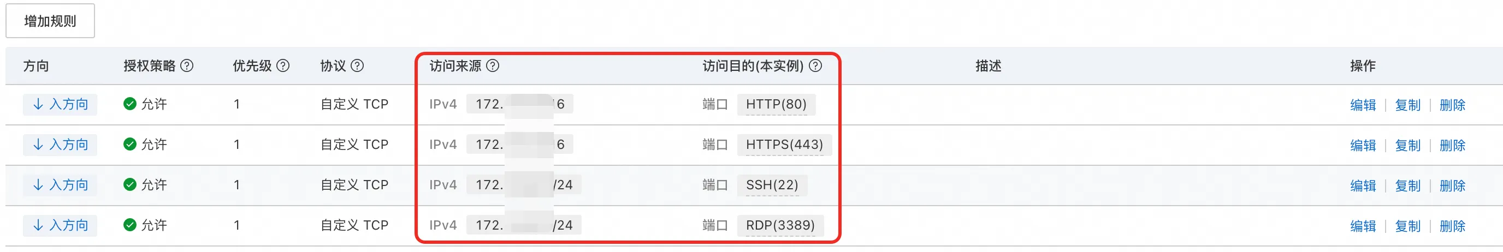The height and width of the screenshot is (252, 1503).
Task: Click the 入方向 arrow tag in the HTTPS(443) row
Action: pyautogui.click(x=60, y=145)
